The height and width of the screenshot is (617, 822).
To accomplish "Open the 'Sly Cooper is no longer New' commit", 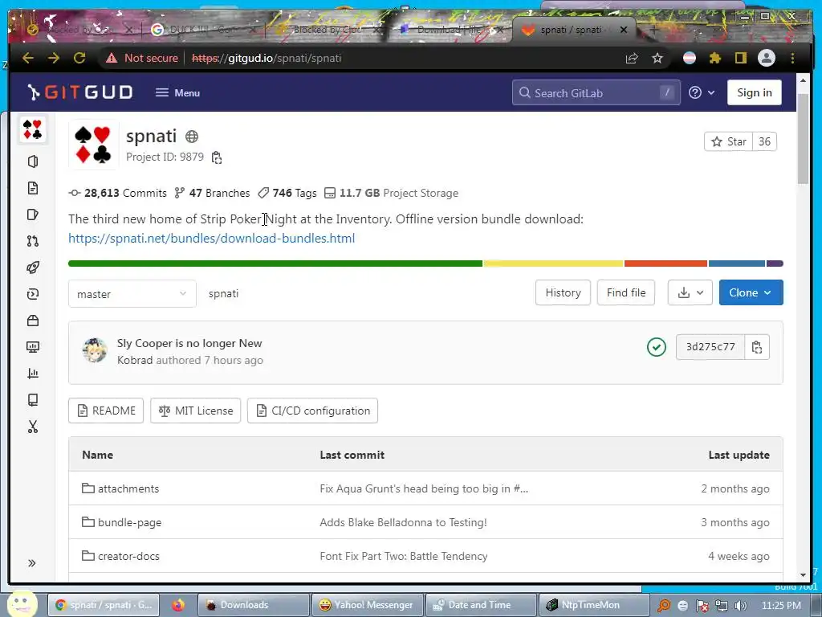I will point(189,343).
